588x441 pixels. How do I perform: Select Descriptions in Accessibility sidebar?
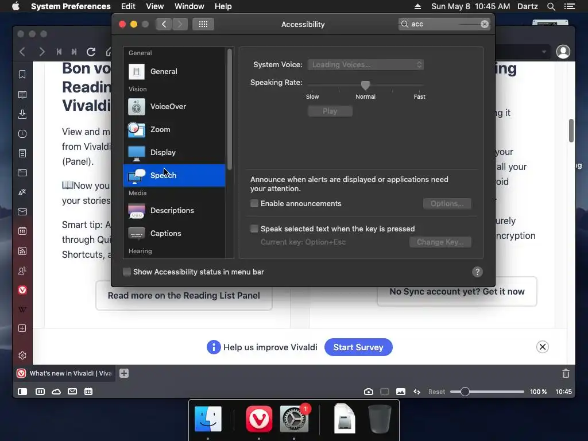click(x=175, y=210)
